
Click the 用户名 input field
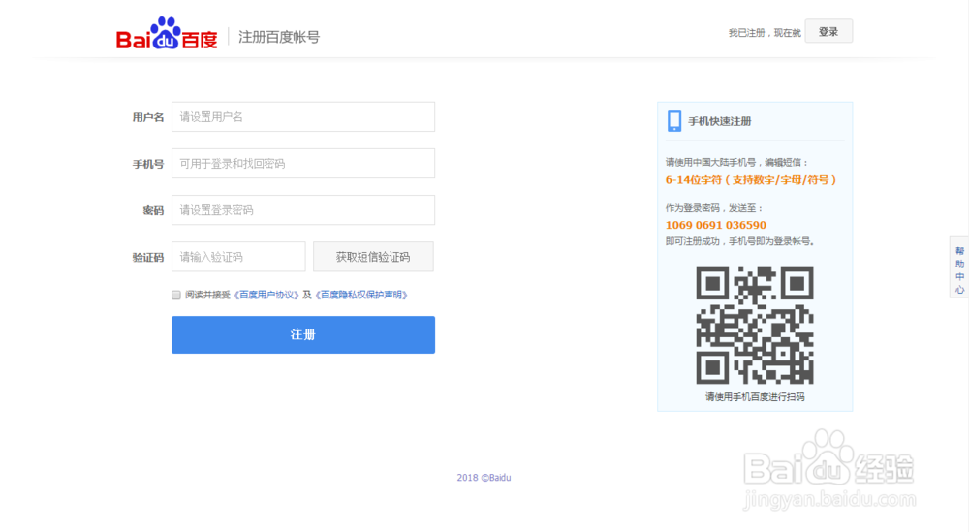pyautogui.click(x=303, y=117)
